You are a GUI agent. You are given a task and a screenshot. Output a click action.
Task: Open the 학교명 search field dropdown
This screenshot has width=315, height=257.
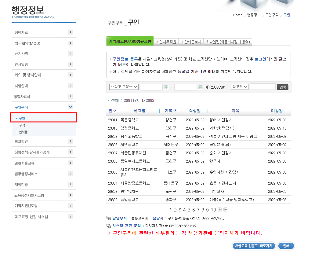click(240, 87)
